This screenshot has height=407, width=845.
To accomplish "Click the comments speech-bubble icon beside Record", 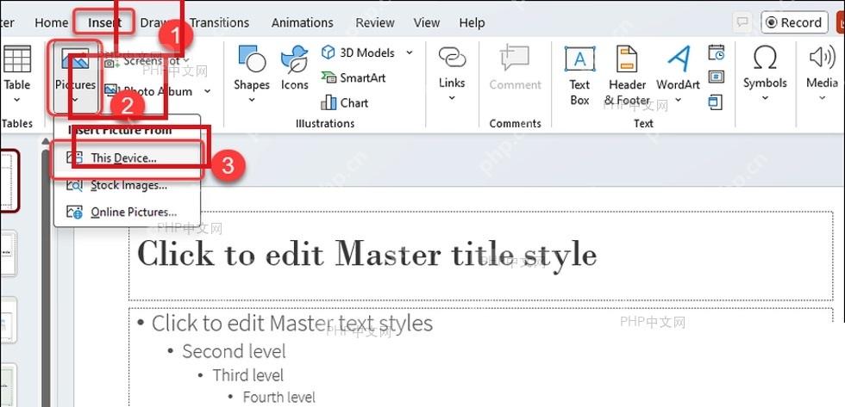I will (742, 22).
